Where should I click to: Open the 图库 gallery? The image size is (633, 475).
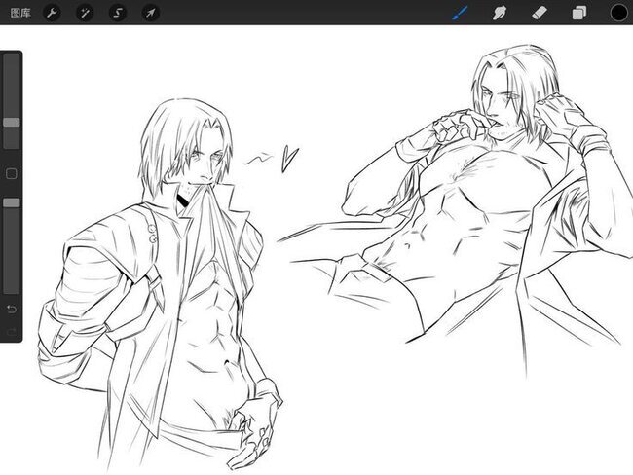19,13
